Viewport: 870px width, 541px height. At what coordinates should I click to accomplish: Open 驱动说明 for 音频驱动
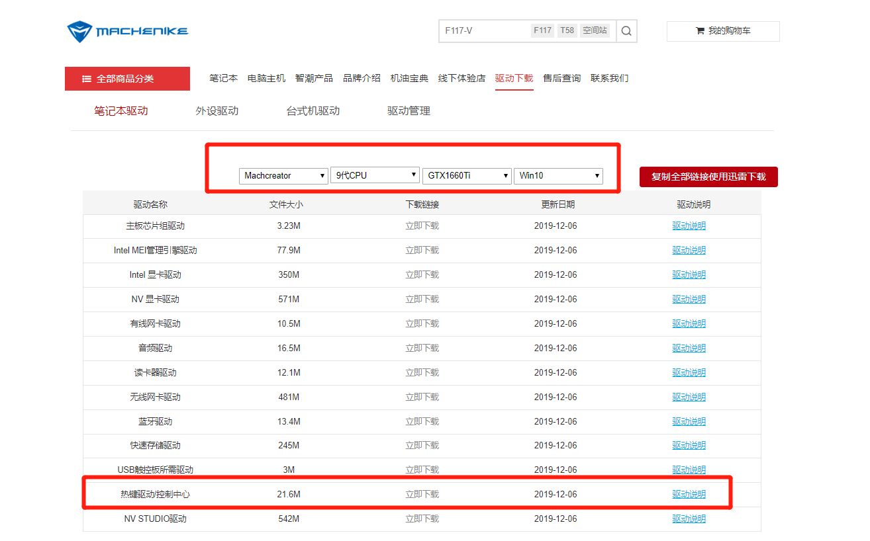(689, 348)
